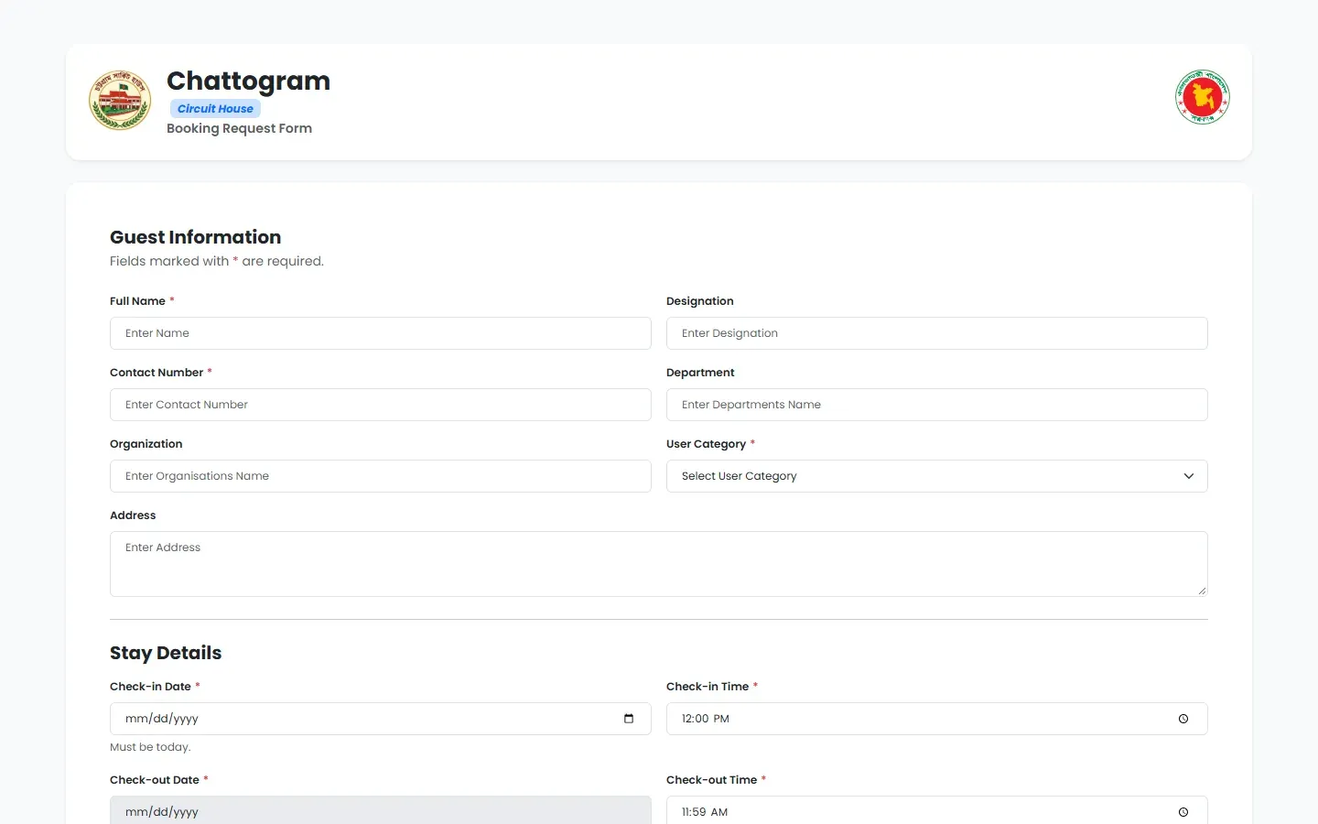
Task: Click the Guest Information section heading
Action: 195,237
